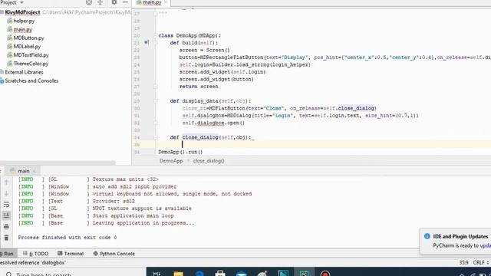Open Mail app from taskbar
This screenshot has width=491, height=276.
[x=241, y=273]
